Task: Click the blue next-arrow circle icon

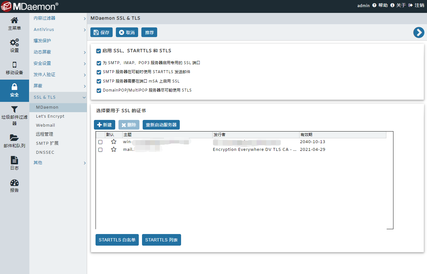Action: coord(419,32)
